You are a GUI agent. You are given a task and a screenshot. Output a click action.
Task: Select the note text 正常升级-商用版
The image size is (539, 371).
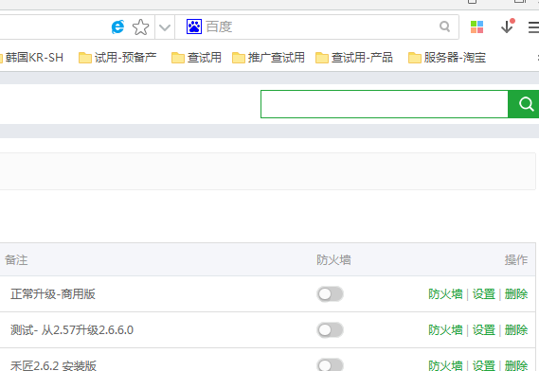[x=53, y=294]
